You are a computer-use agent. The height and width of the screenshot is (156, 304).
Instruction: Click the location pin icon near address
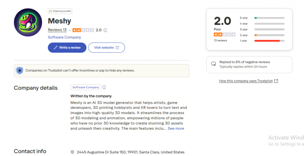pos(72,152)
